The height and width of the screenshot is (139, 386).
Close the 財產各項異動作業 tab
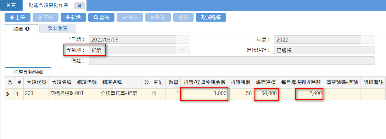[79, 6]
